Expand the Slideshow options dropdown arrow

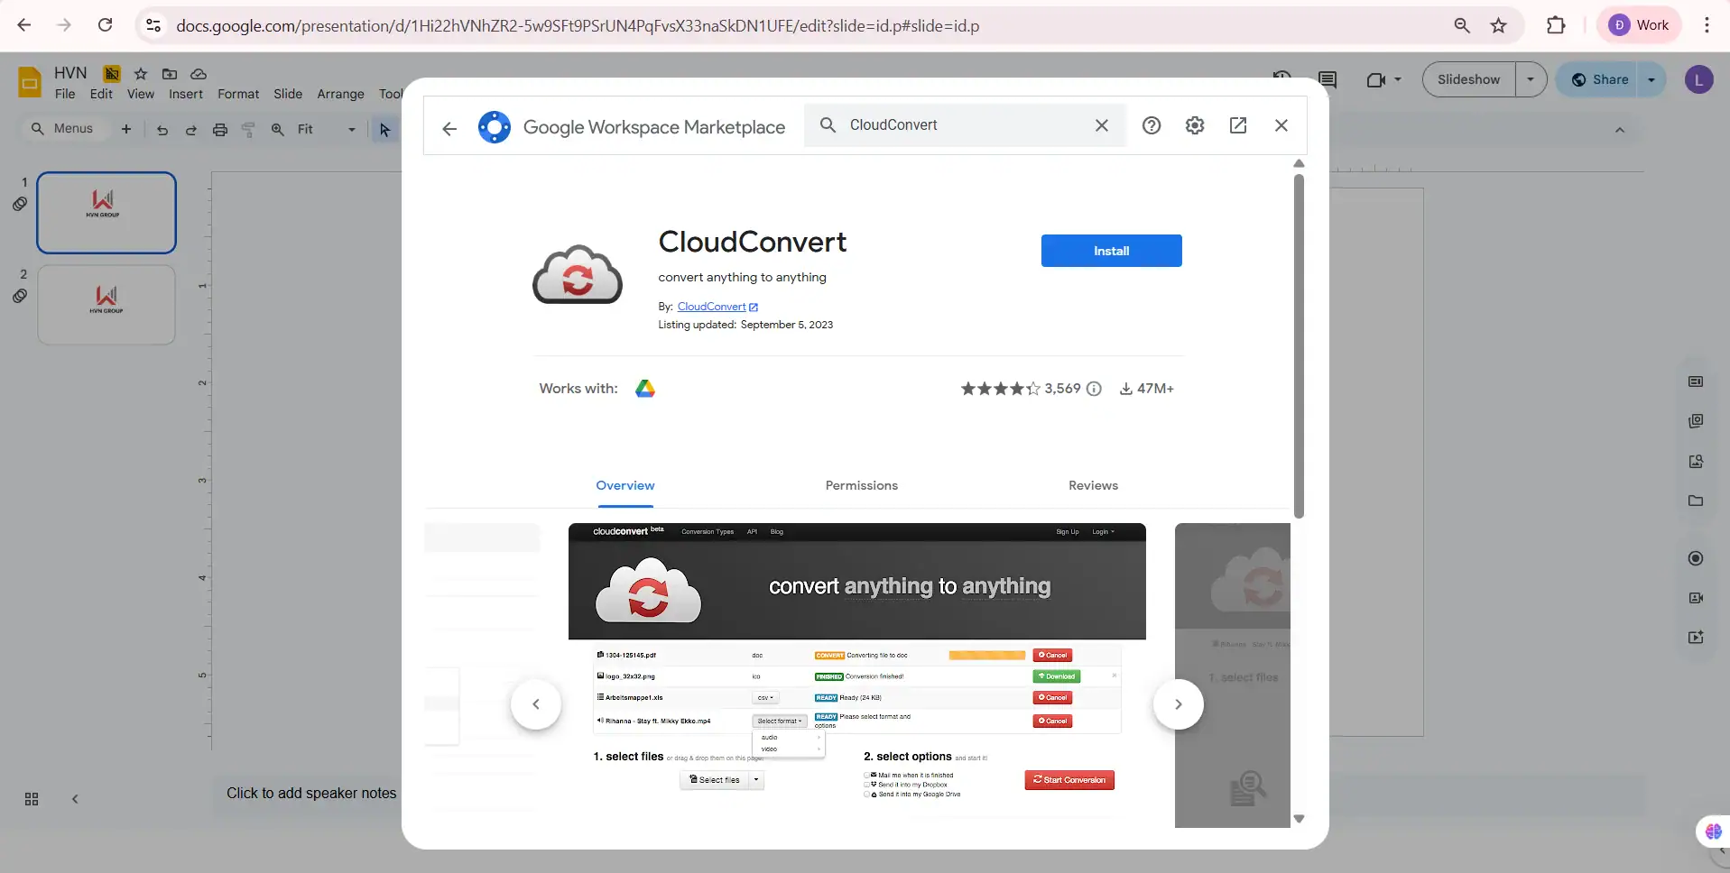(1530, 79)
